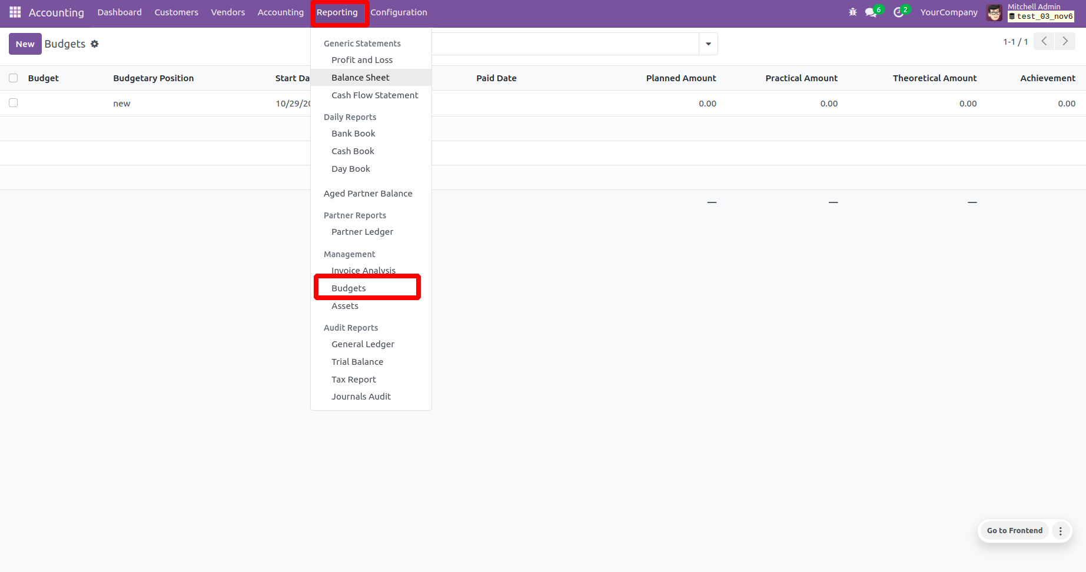Open the Mitchell Admin user avatar
The width and height of the screenshot is (1086, 572).
pyautogui.click(x=994, y=12)
